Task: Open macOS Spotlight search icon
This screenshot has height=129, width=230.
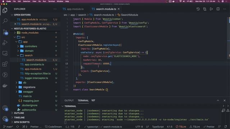Action: pos(219,1)
